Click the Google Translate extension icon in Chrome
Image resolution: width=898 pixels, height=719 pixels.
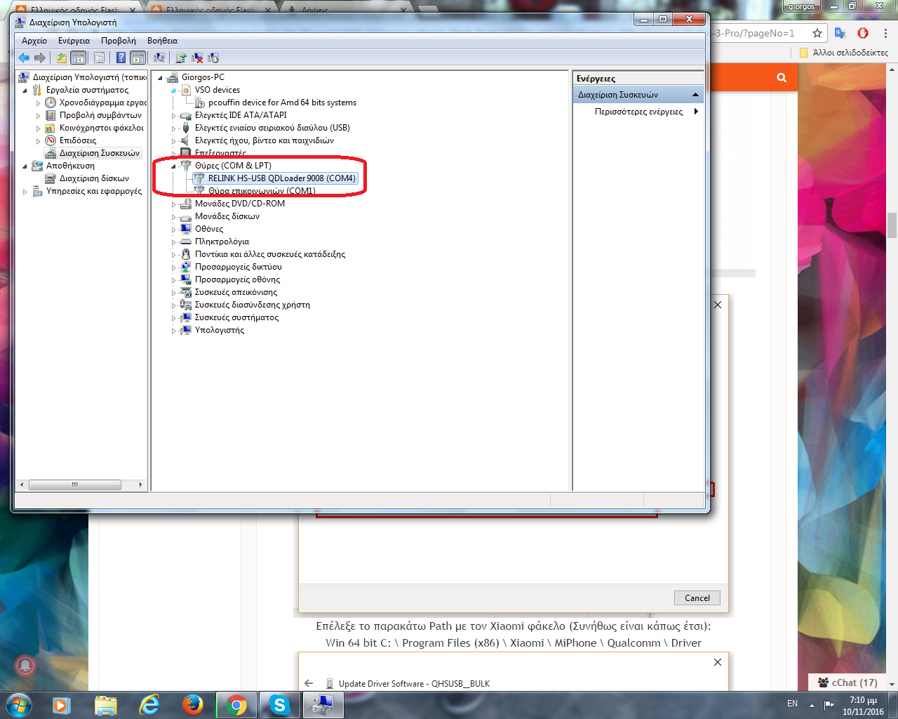(840, 33)
